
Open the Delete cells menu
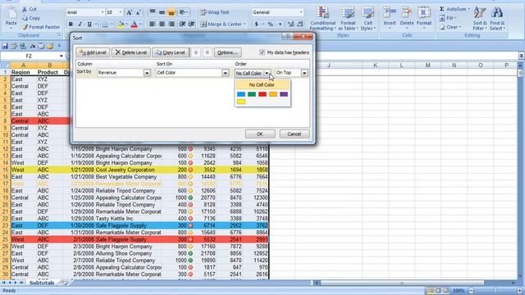[x=407, y=19]
